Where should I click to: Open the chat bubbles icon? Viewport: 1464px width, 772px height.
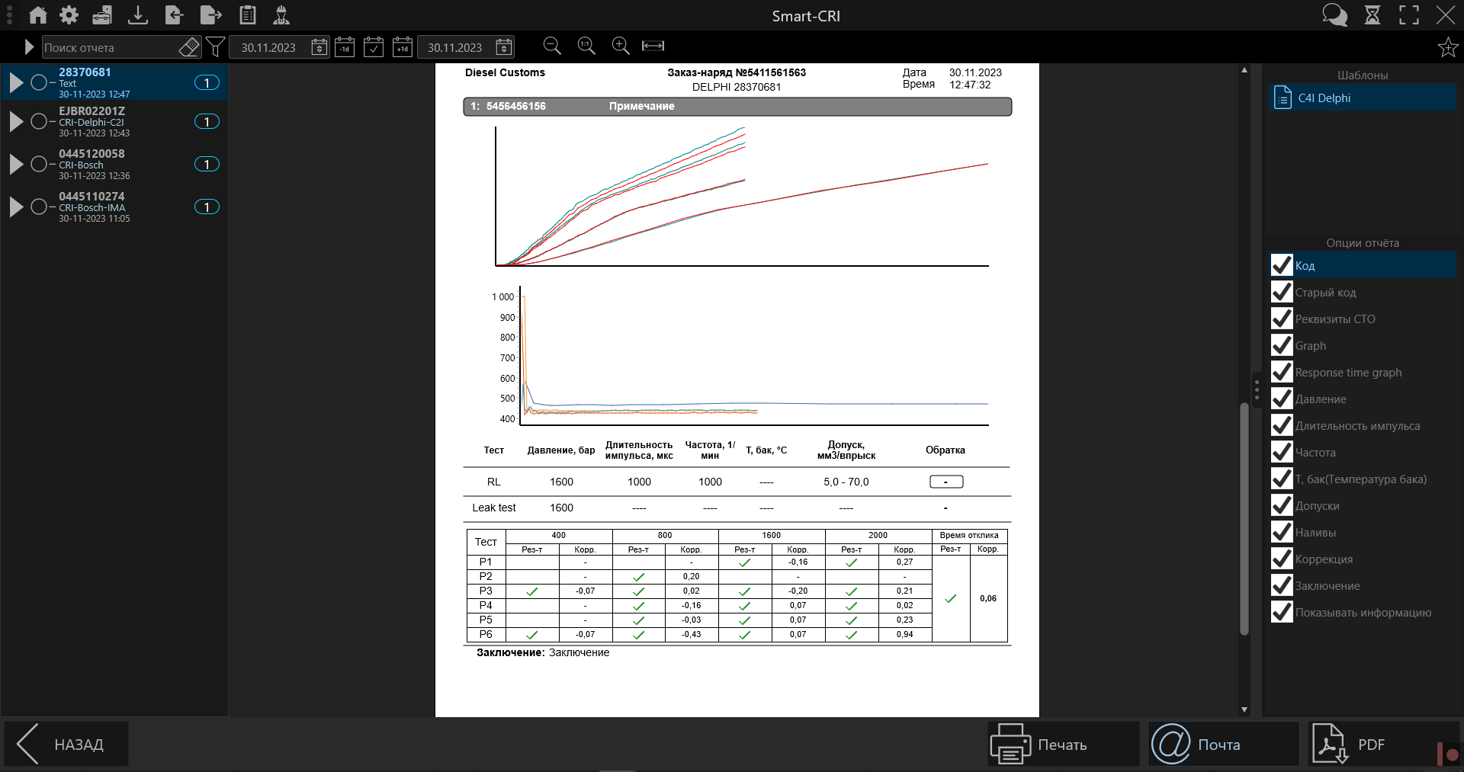[1334, 14]
